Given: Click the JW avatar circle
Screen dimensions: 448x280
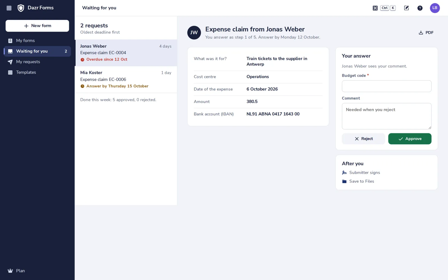Looking at the screenshot, I should point(194,32).
